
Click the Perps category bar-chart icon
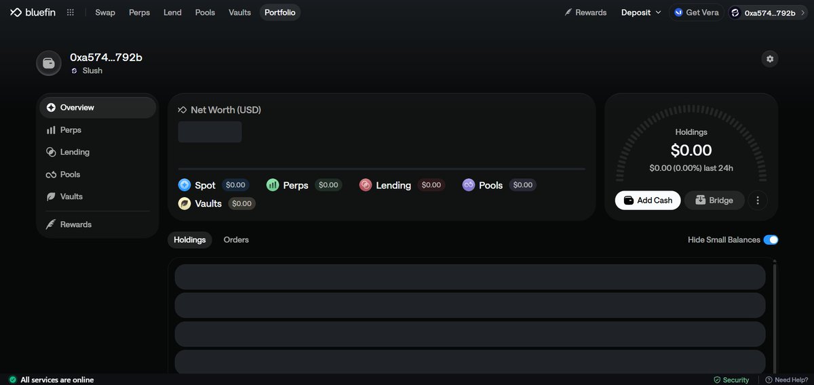(273, 185)
